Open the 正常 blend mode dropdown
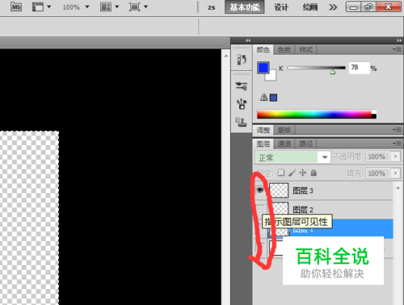 click(292, 157)
